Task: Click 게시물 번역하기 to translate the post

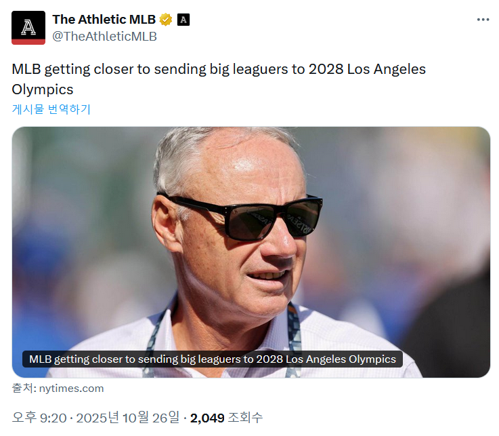Action: click(x=51, y=109)
